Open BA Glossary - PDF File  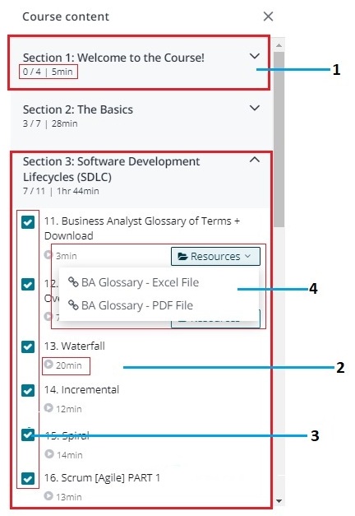137,305
